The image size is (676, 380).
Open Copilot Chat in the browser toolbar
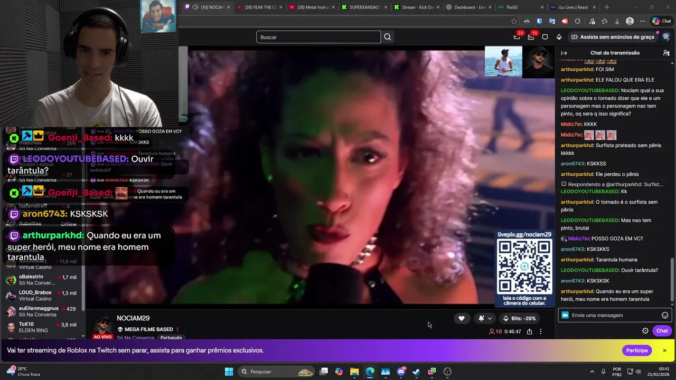661,21
